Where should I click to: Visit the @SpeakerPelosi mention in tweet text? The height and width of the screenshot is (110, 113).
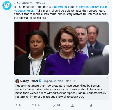point(24,11)
